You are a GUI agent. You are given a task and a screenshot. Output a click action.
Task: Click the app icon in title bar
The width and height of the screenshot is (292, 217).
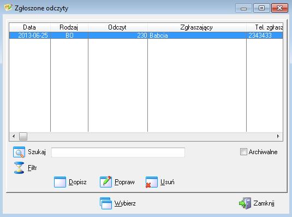click(x=8, y=8)
